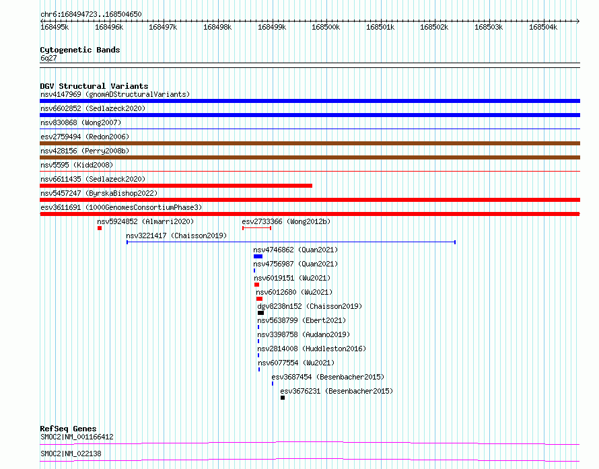The width and height of the screenshot is (599, 469).
Task: Click the SMOC2|NM_001166412 gene label
Action: click(77, 437)
